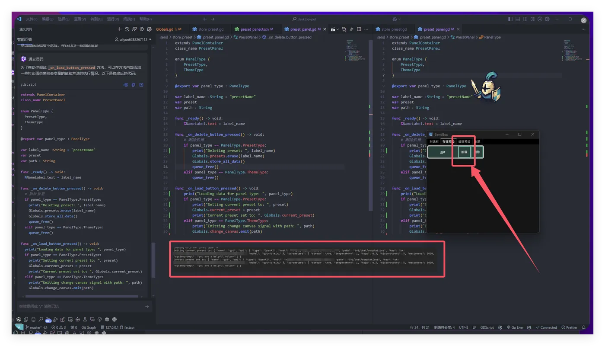Screen dimensions: 605x346
Task: Open the Python icon in the activity bar
Action: (114, 320)
